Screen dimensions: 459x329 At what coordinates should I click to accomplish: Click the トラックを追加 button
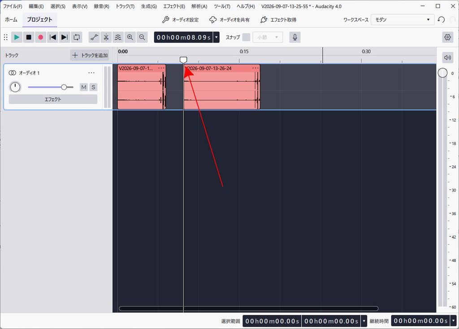(90, 55)
